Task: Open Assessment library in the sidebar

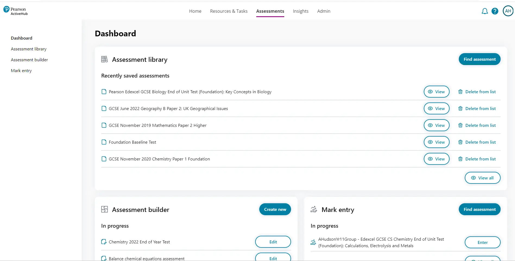Action: [29, 49]
